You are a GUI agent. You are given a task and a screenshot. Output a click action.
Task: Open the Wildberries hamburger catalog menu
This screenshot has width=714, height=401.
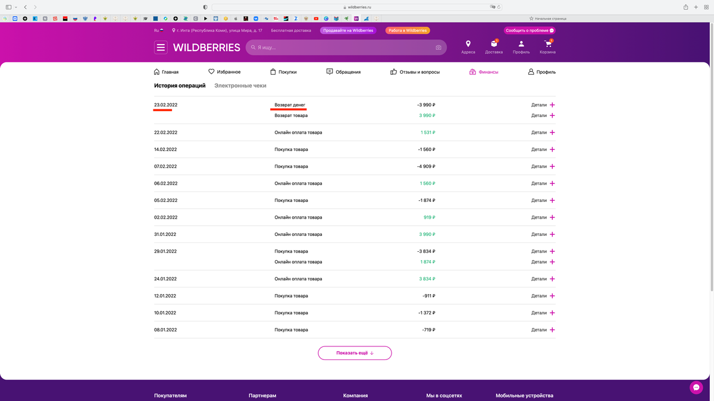(x=161, y=48)
